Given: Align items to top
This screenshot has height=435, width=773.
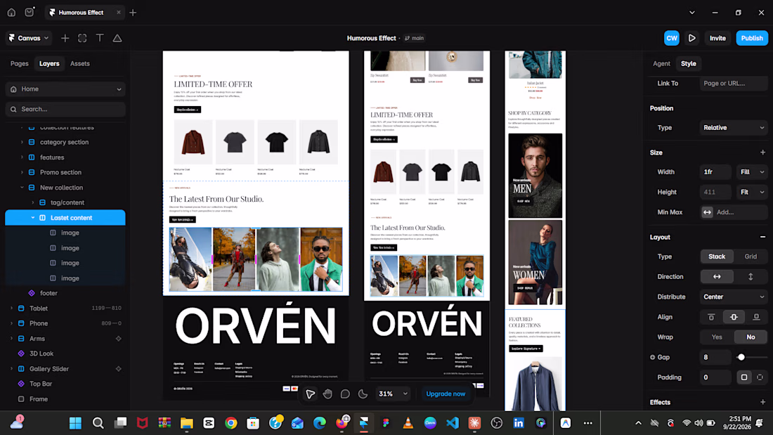Looking at the screenshot, I should tap(711, 317).
